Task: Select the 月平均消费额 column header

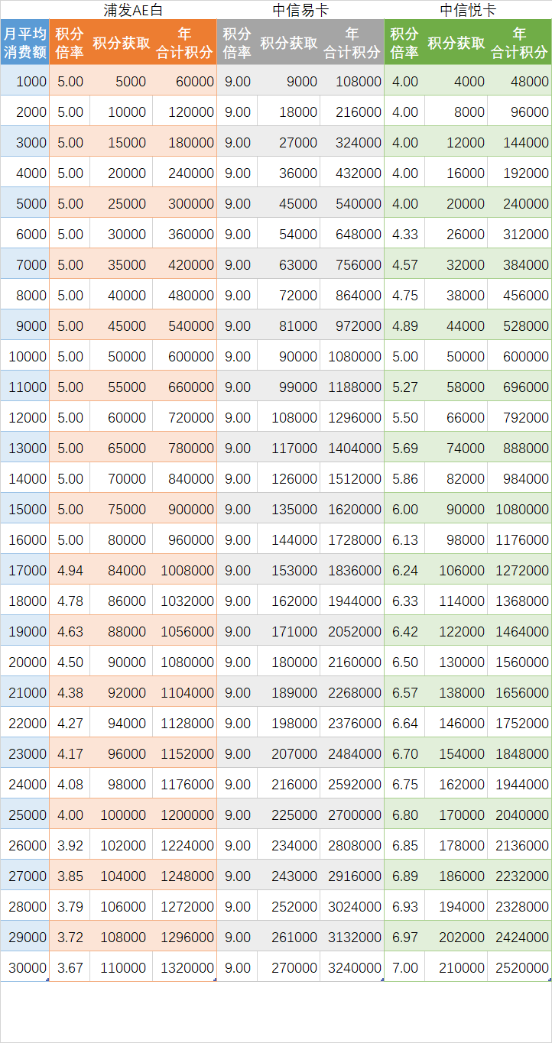Action: click(x=24, y=43)
